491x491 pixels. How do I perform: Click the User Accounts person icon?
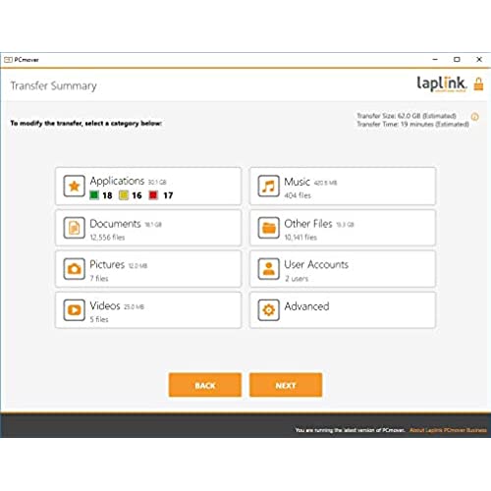[x=268, y=269]
